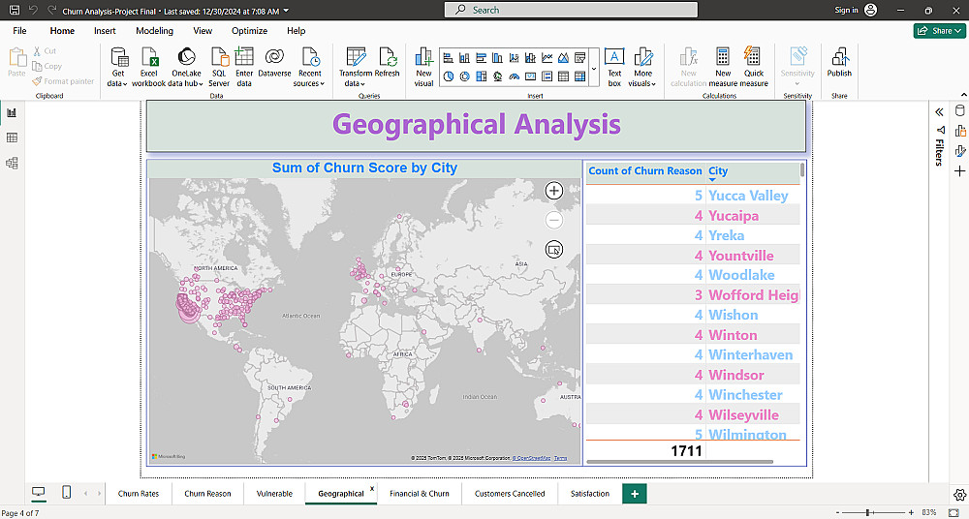Expand the visuals gallery dropdown arrow
The image size is (969, 519).
click(593, 69)
